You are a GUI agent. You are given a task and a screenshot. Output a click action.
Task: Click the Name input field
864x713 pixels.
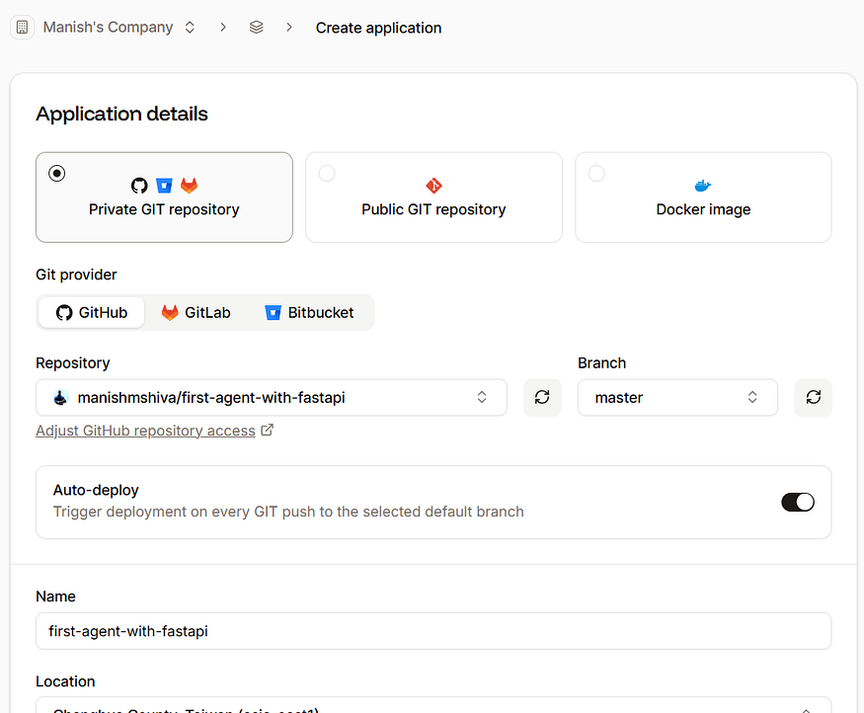(432, 631)
